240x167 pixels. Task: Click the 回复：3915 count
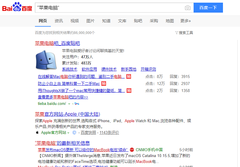pyautogui.click(x=180, y=76)
